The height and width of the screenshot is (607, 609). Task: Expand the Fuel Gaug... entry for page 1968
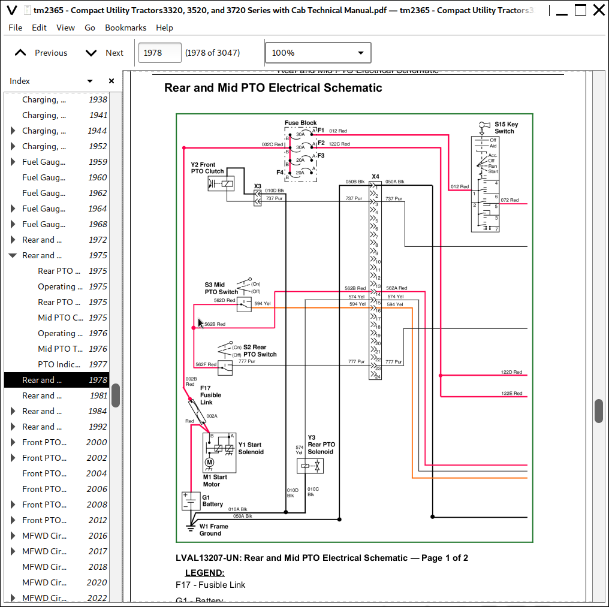[13, 224]
